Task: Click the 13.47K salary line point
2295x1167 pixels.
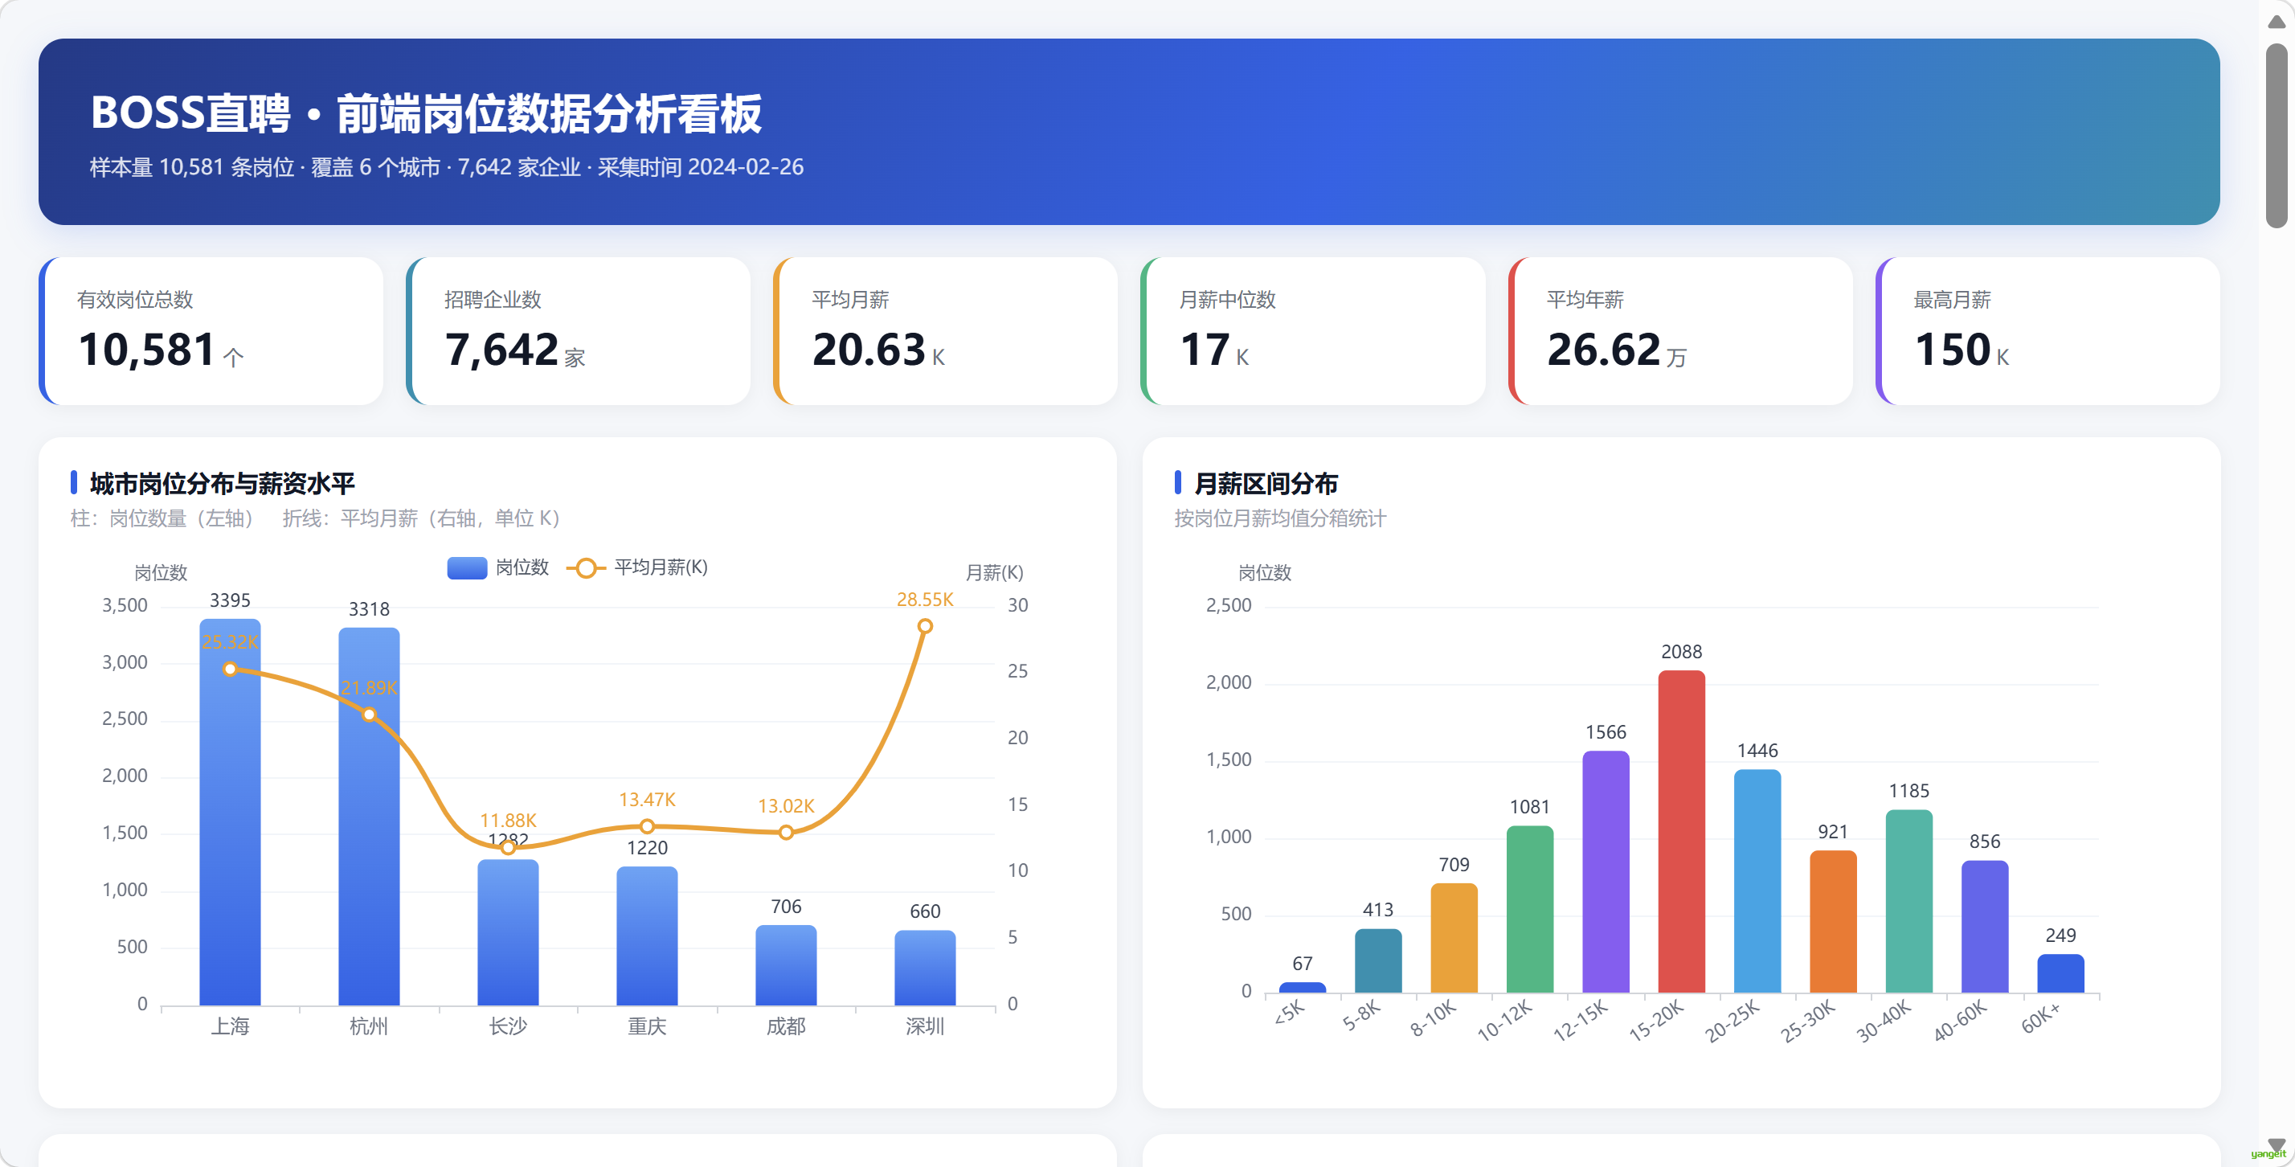Action: coord(647,827)
